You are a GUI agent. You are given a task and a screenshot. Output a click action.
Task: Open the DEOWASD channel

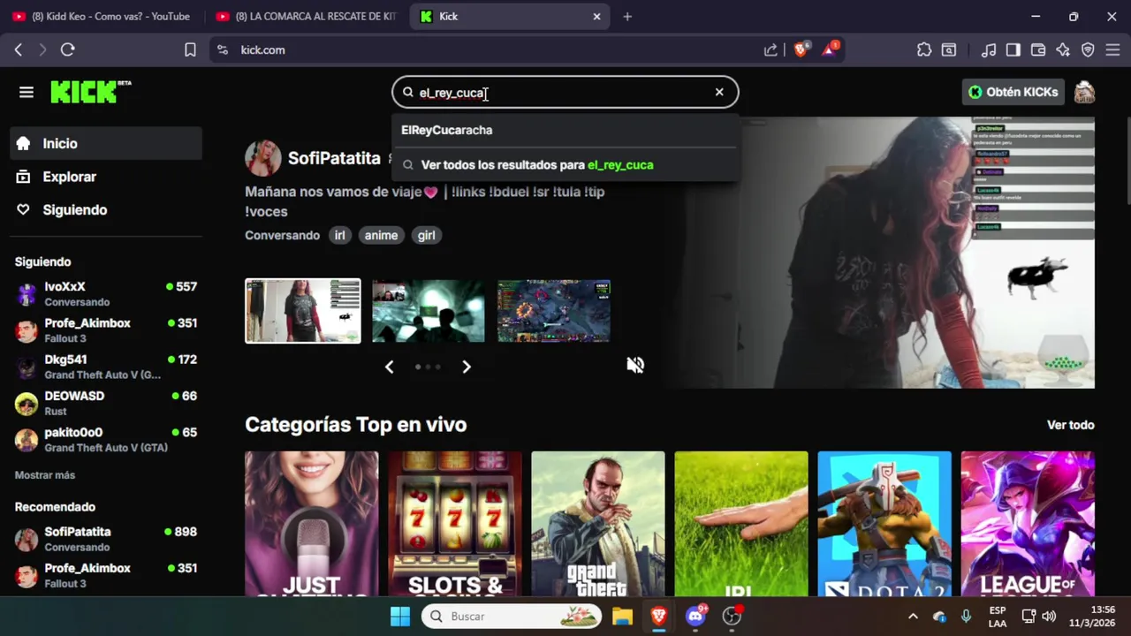[x=106, y=403]
